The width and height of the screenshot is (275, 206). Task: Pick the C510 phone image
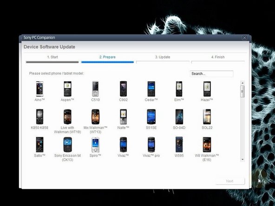(95, 89)
